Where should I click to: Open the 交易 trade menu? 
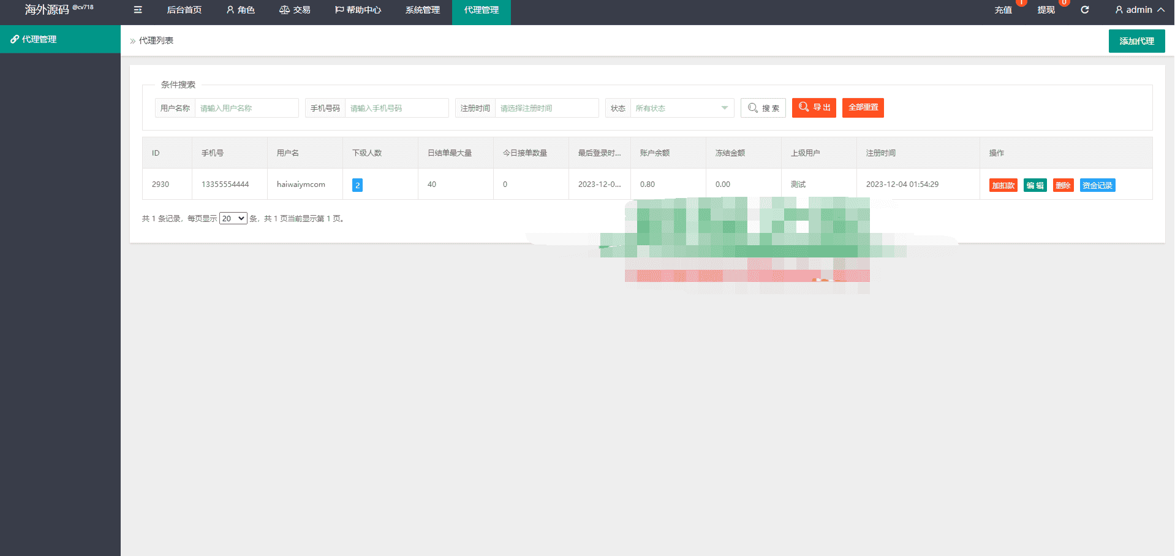click(295, 10)
